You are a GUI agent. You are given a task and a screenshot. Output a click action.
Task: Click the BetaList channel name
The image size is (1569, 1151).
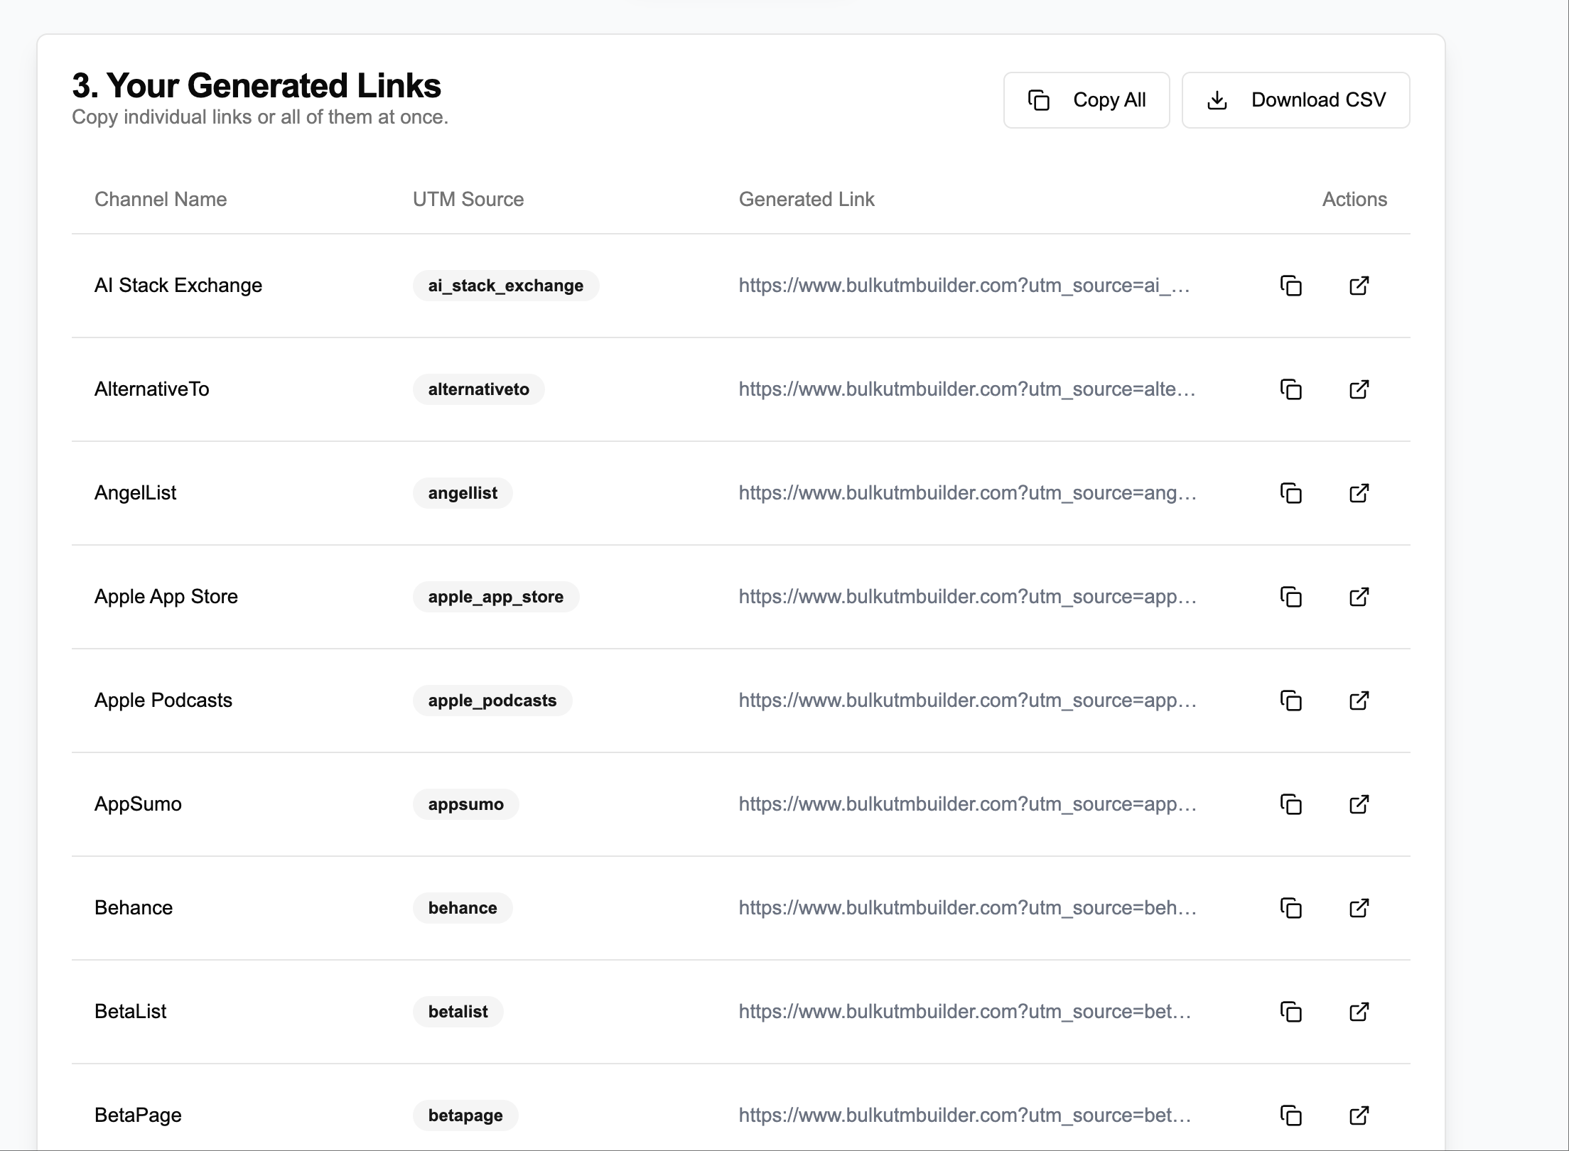click(130, 1012)
